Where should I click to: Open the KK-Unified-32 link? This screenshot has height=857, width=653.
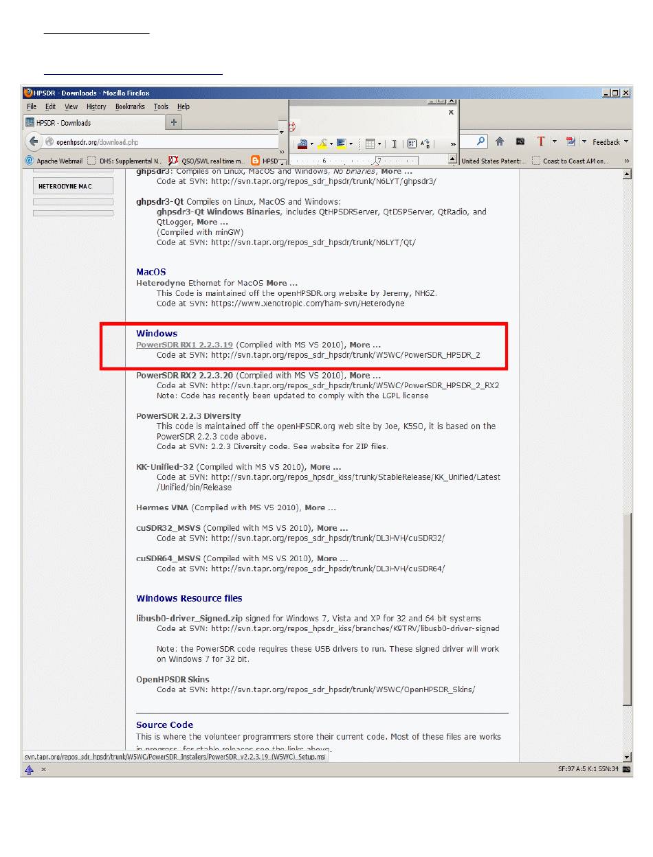(165, 467)
